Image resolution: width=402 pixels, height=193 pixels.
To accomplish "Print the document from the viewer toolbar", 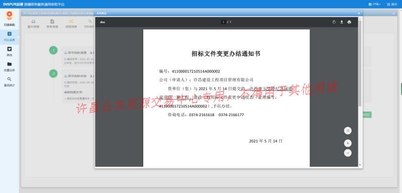I will click(x=349, y=22).
